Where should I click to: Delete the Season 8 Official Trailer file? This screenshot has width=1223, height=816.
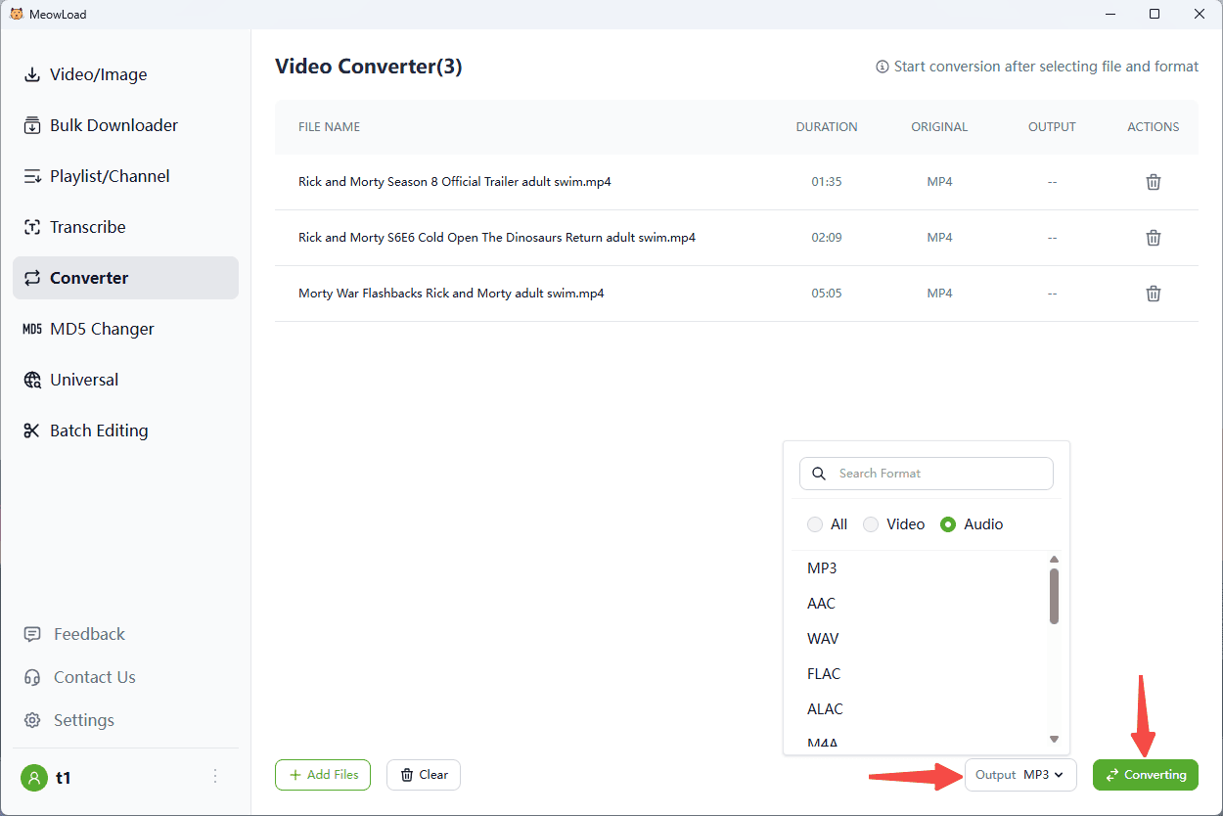pyautogui.click(x=1153, y=182)
